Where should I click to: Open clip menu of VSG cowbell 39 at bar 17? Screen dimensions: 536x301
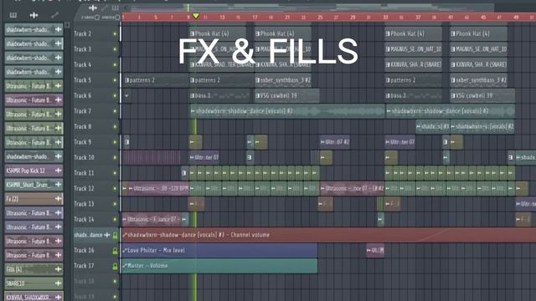[257, 96]
